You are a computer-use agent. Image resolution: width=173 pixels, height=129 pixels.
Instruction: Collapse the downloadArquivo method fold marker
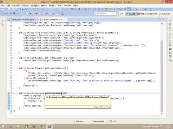click(13, 33)
